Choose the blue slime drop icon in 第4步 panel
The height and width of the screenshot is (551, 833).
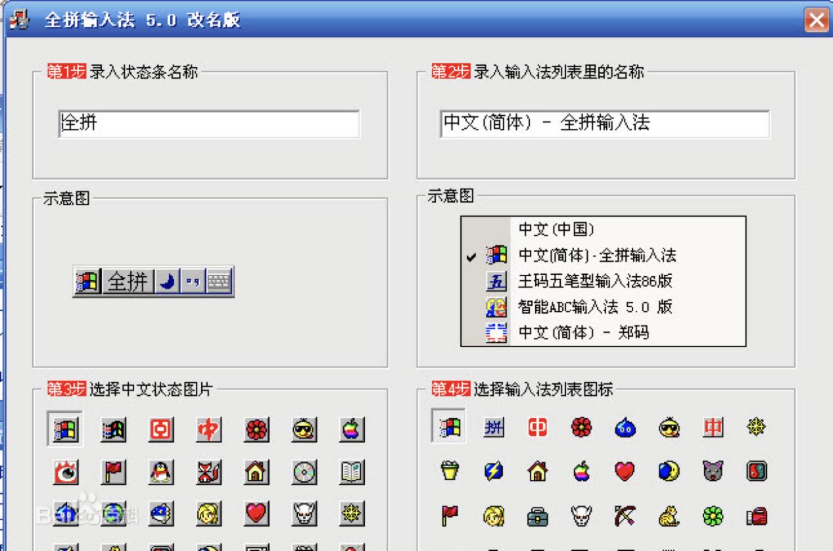tap(625, 428)
